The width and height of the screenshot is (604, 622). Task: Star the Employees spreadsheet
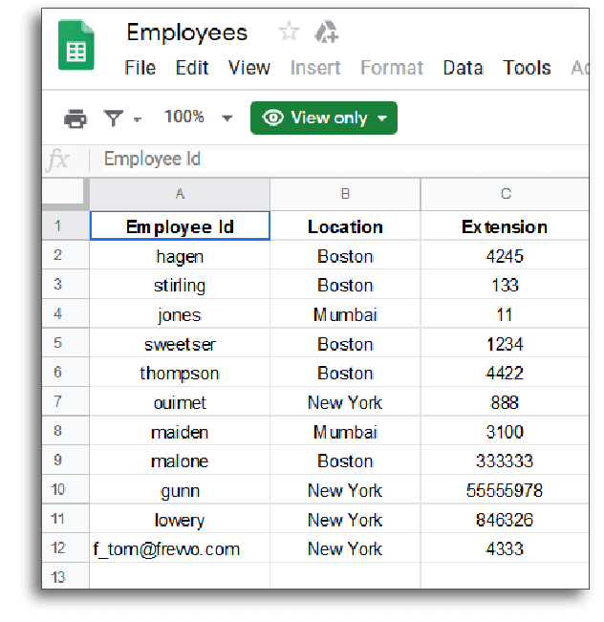(289, 32)
